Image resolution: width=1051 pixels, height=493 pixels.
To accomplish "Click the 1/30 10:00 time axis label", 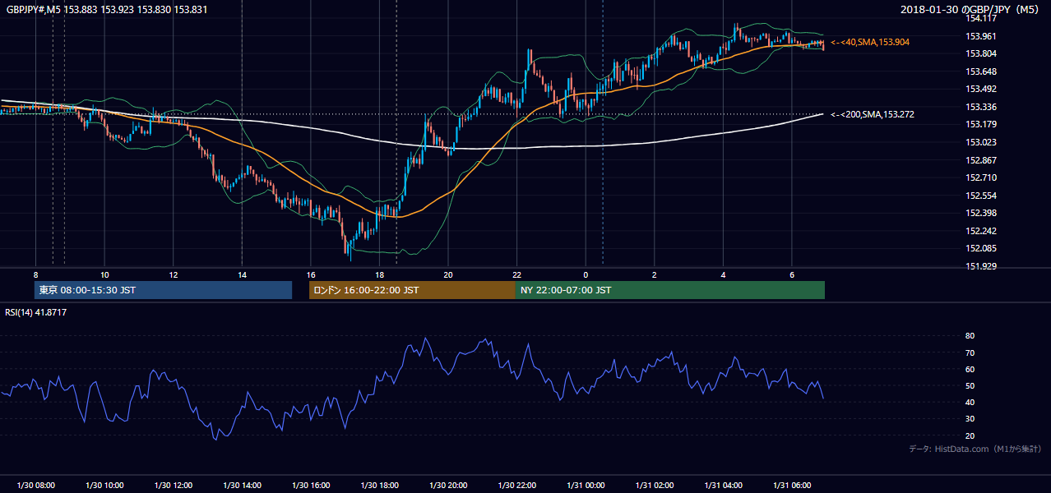I will pos(104,486).
